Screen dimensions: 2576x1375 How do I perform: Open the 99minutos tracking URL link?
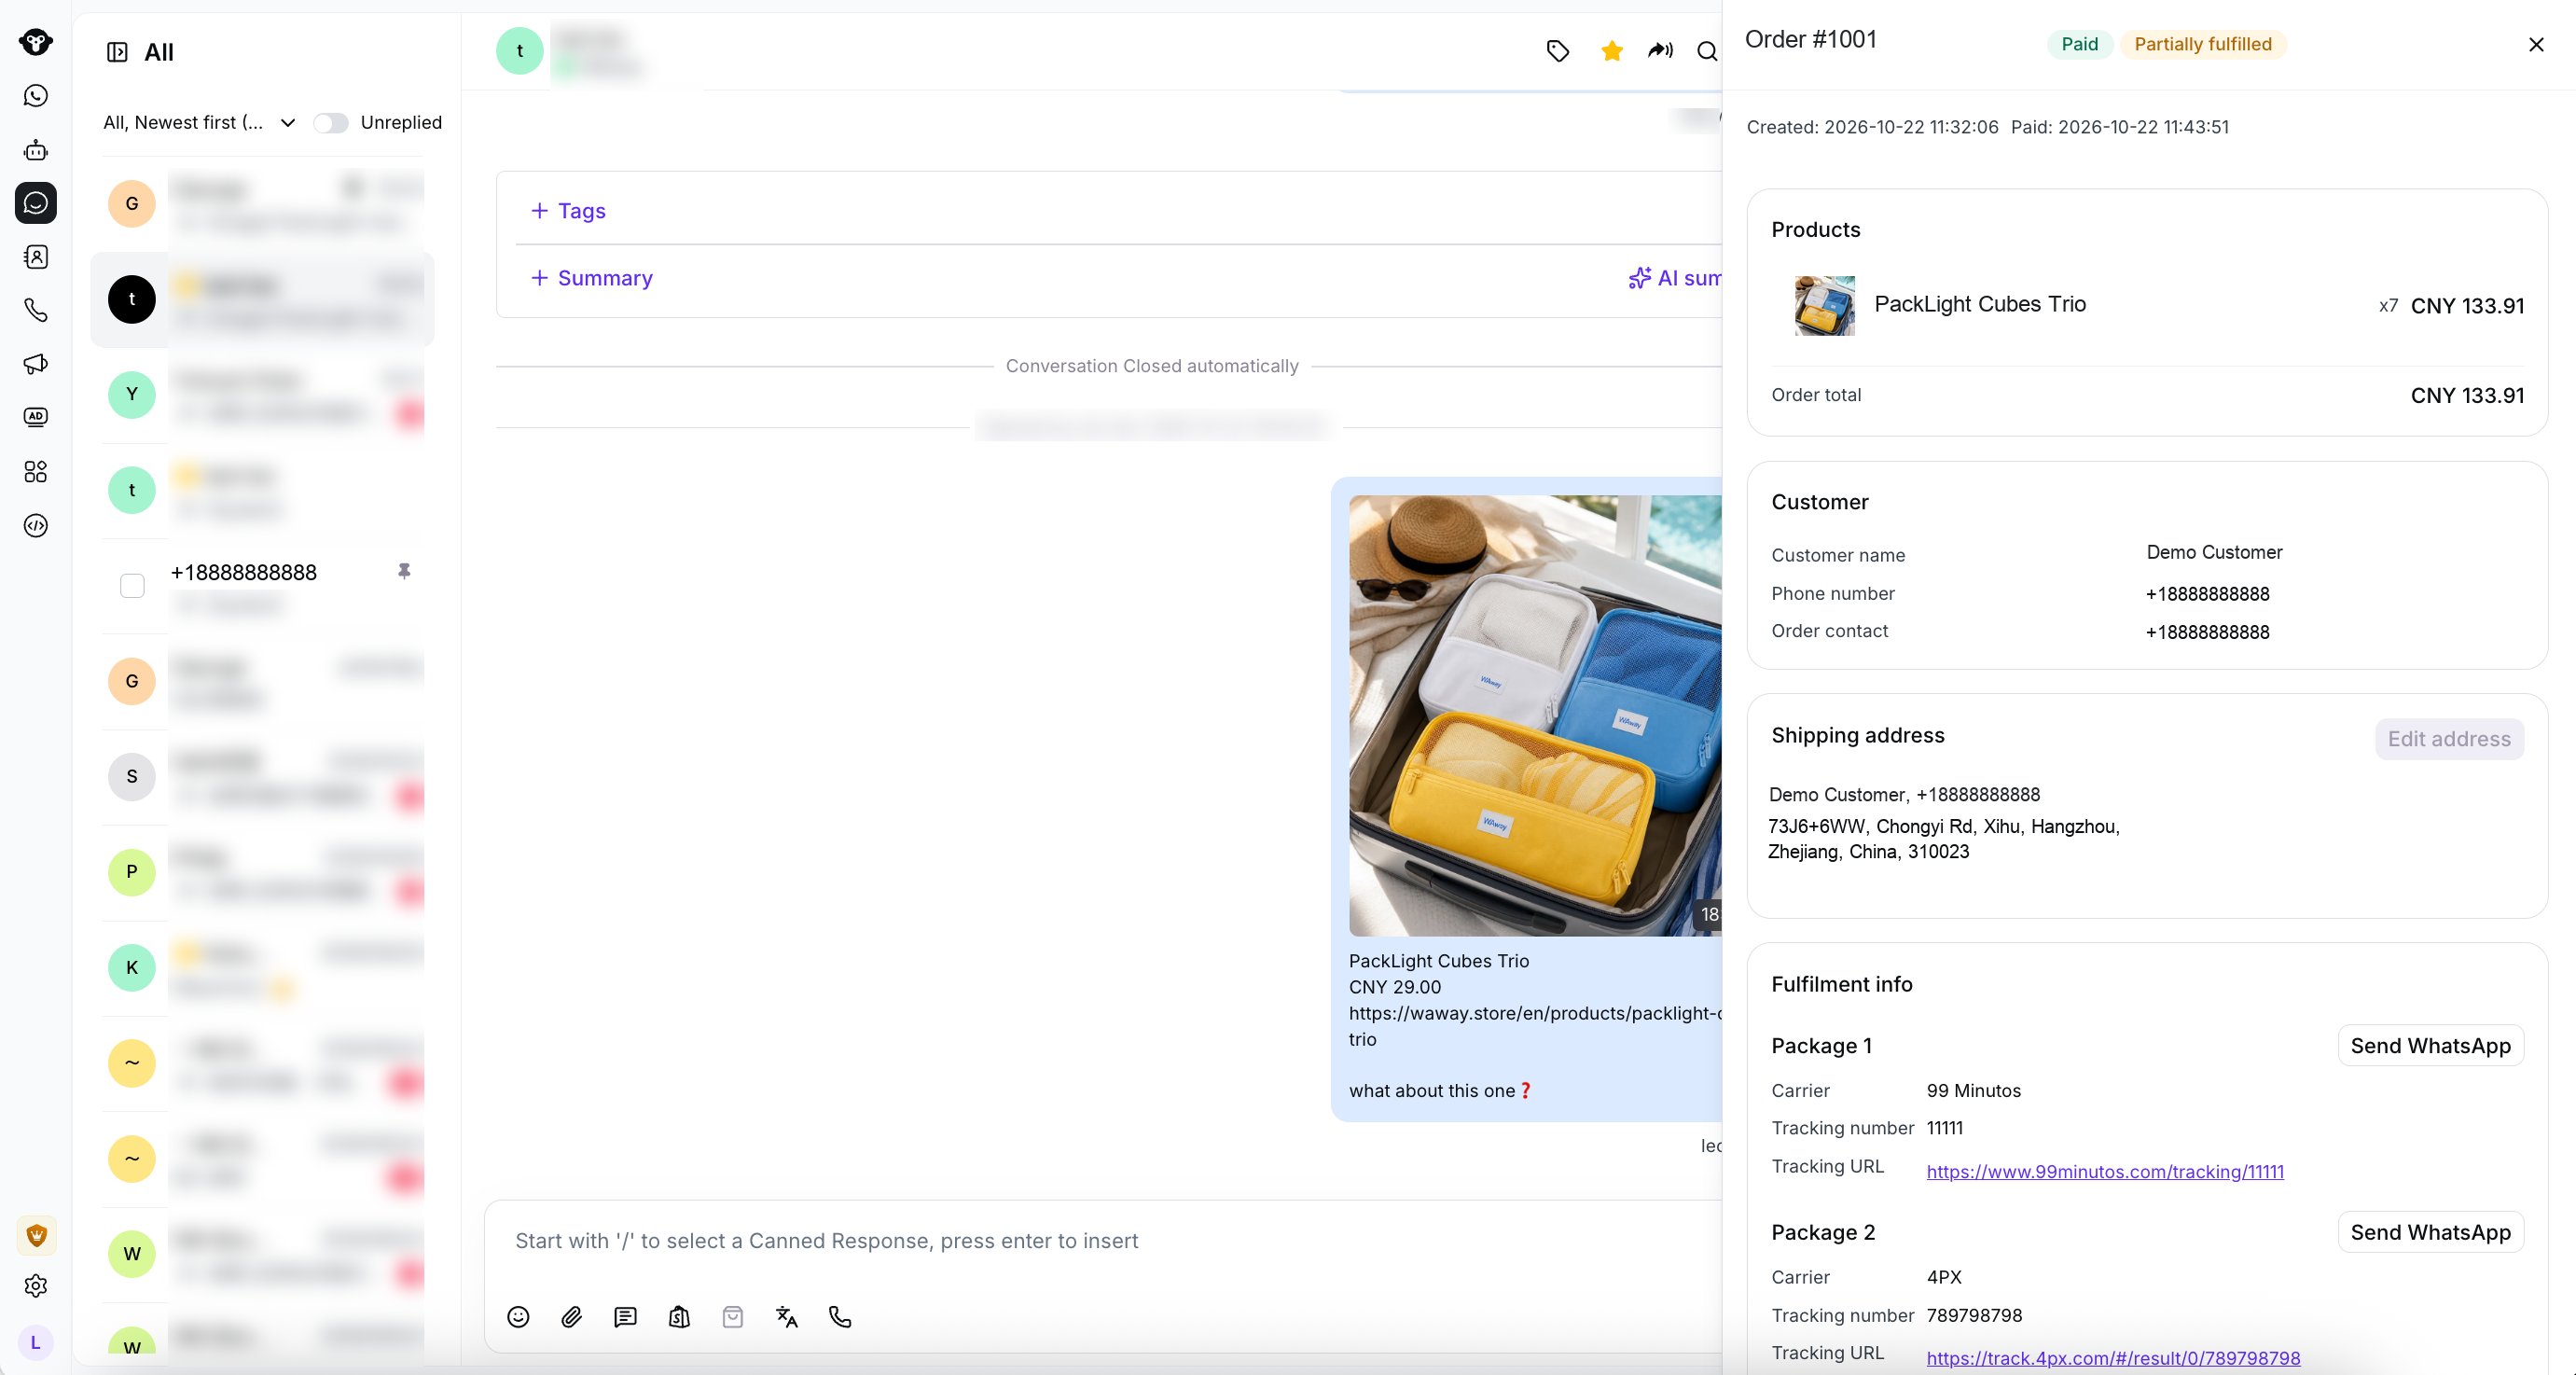tap(2105, 1171)
